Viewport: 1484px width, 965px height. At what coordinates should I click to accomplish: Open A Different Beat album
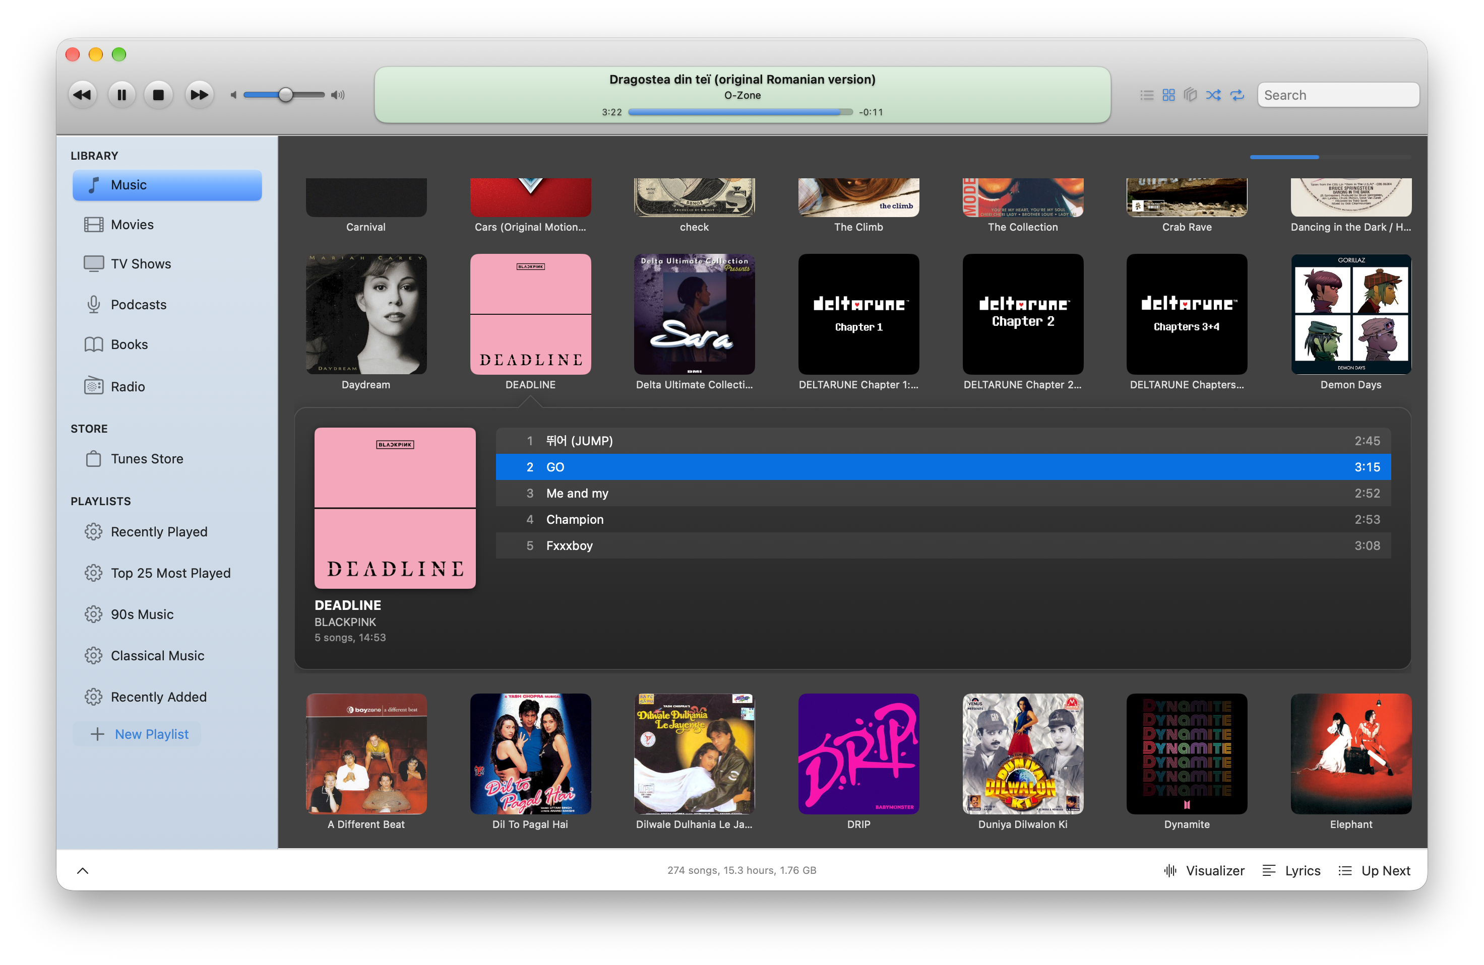[x=366, y=754]
